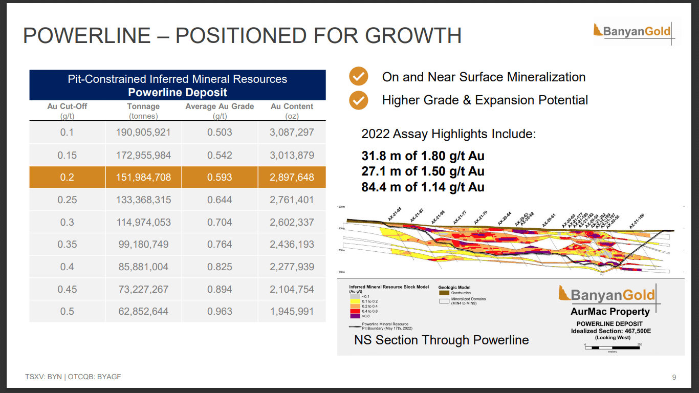Click the grade cell 0.963
This screenshot has height=393, width=699.
click(220, 311)
